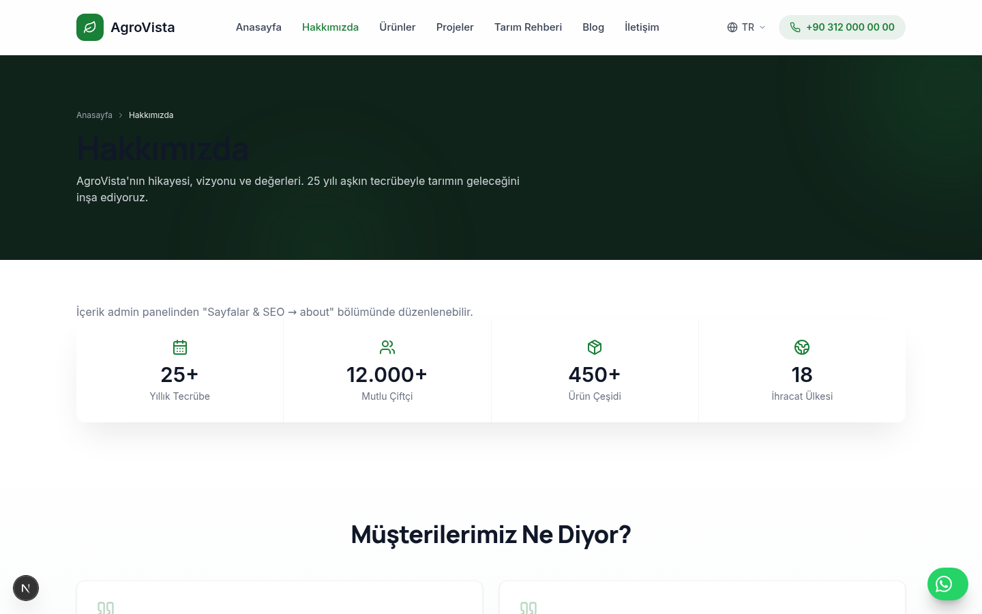Image resolution: width=982 pixels, height=614 pixels.
Task: Go to the Ürünler page
Action: tap(398, 27)
